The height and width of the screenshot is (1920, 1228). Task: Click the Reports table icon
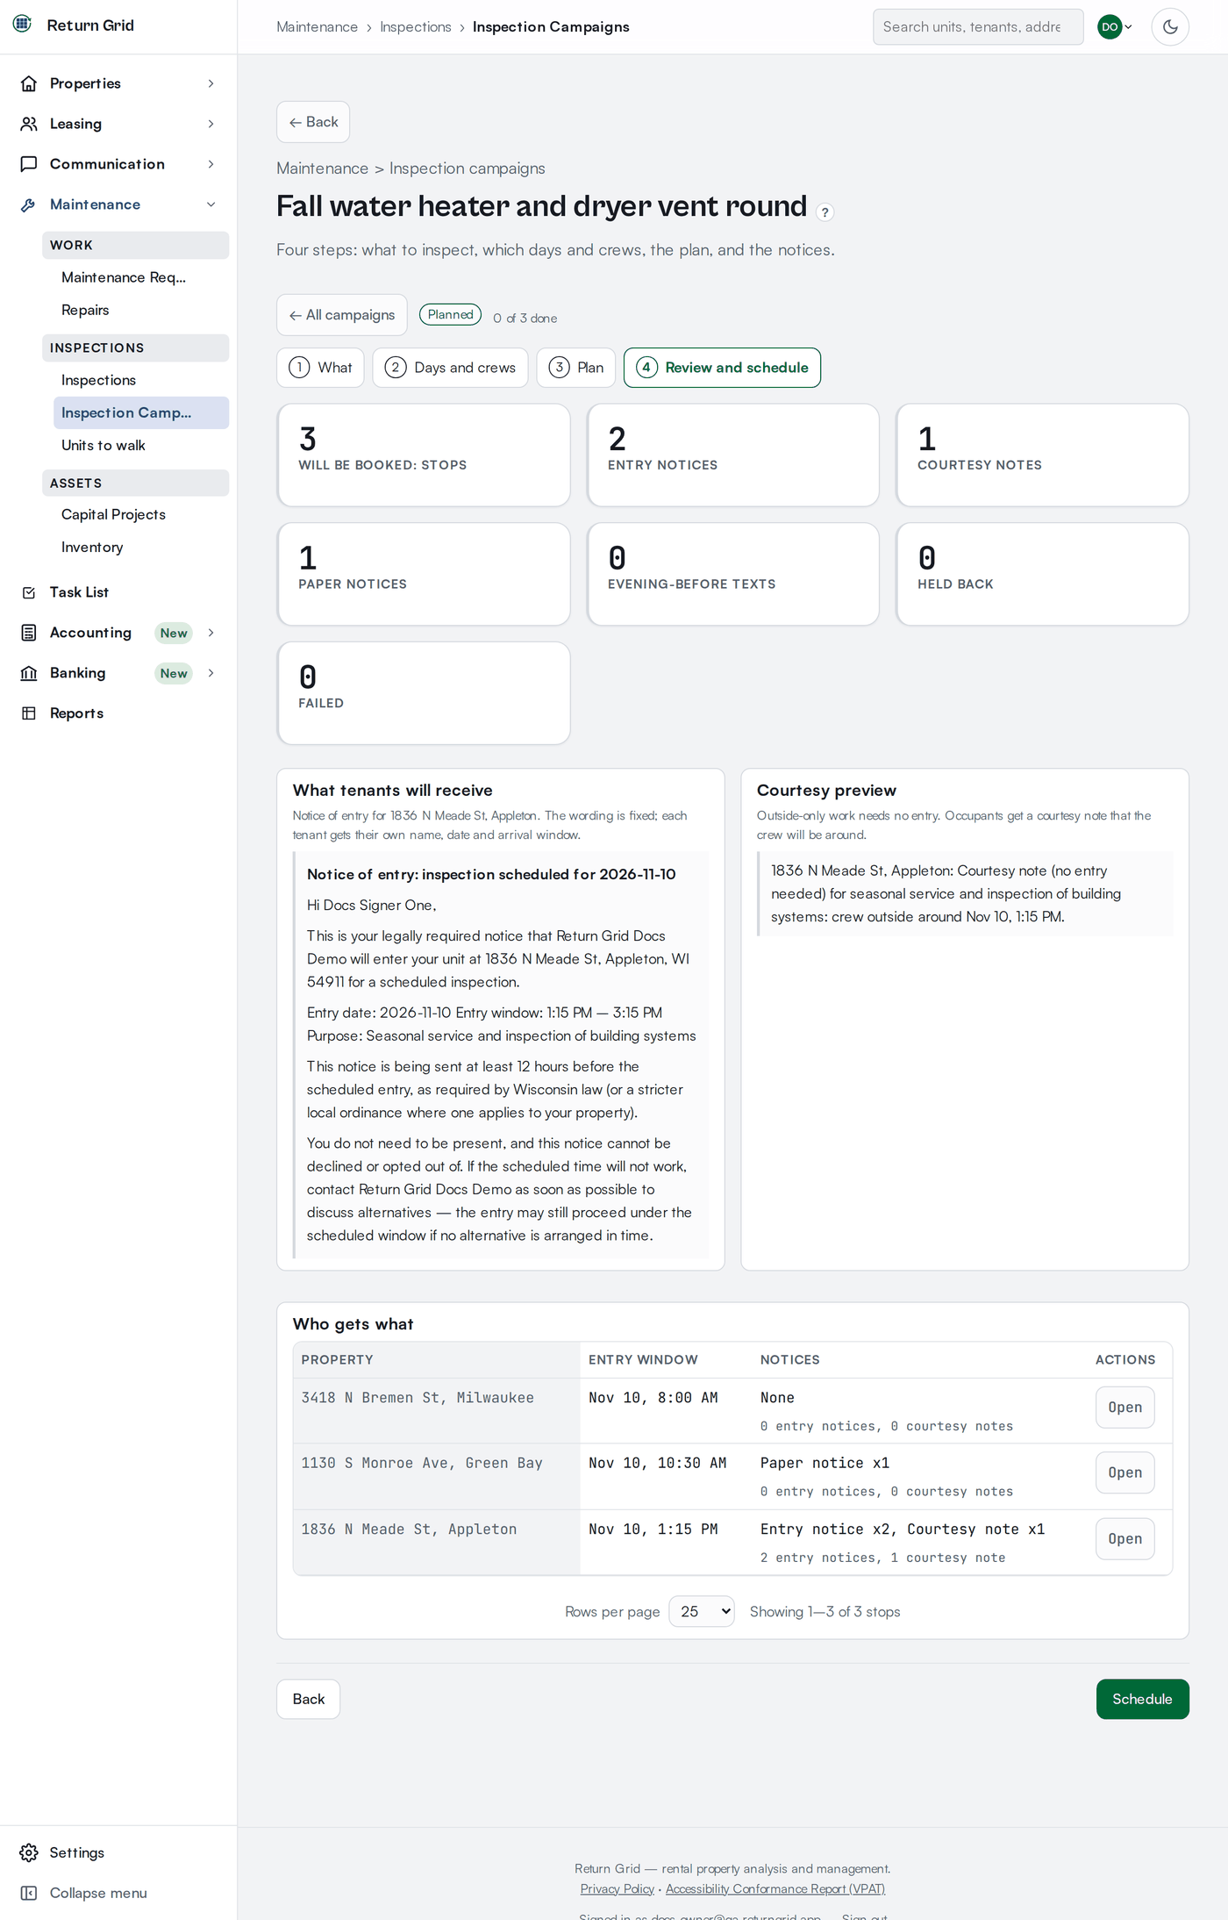(x=29, y=713)
